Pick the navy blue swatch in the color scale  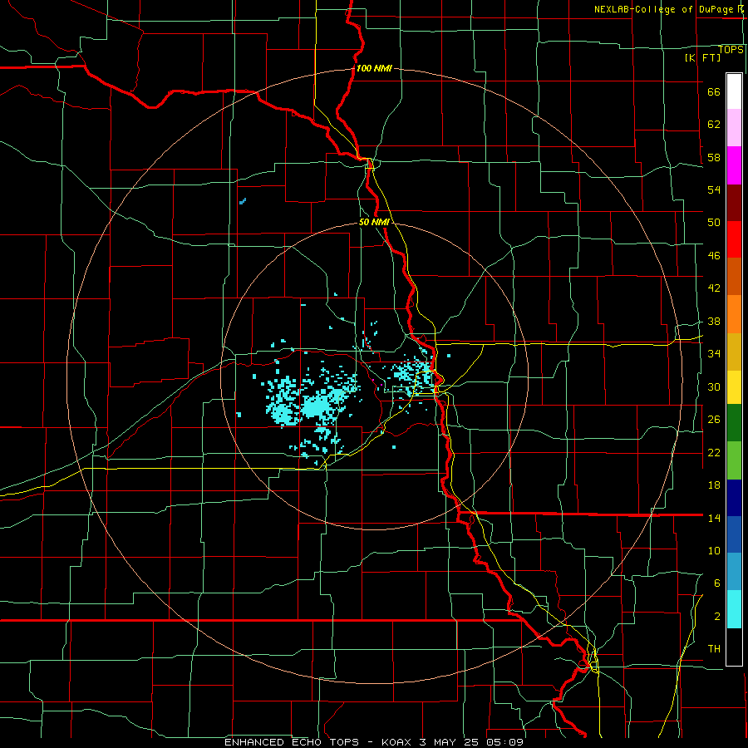[734, 498]
